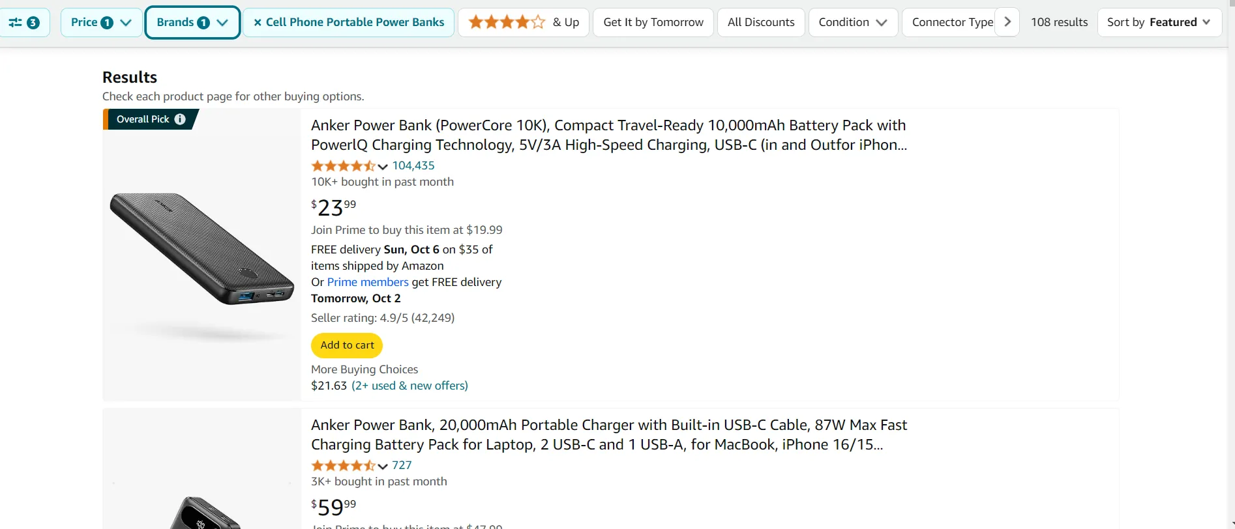Open the all filters panel icon
The height and width of the screenshot is (529, 1235).
(25, 21)
